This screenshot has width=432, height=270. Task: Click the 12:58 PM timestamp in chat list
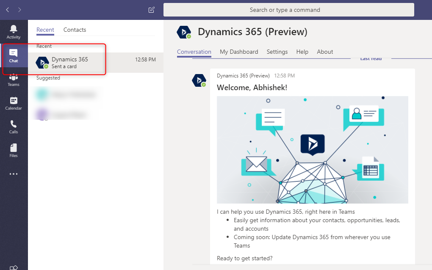(145, 59)
